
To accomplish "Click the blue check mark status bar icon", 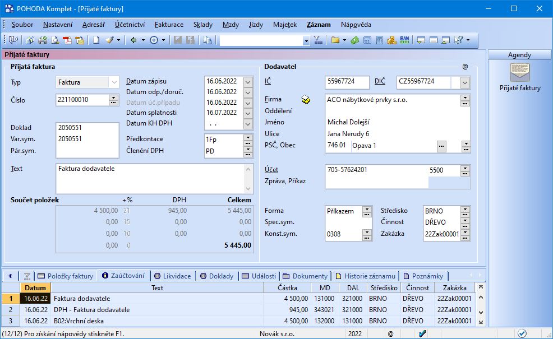I will pyautogui.click(x=422, y=333).
